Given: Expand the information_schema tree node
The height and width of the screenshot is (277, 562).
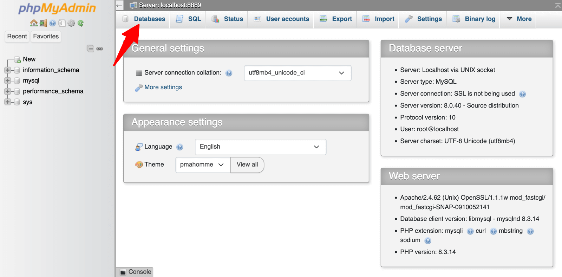Looking at the screenshot, I should click(7, 70).
